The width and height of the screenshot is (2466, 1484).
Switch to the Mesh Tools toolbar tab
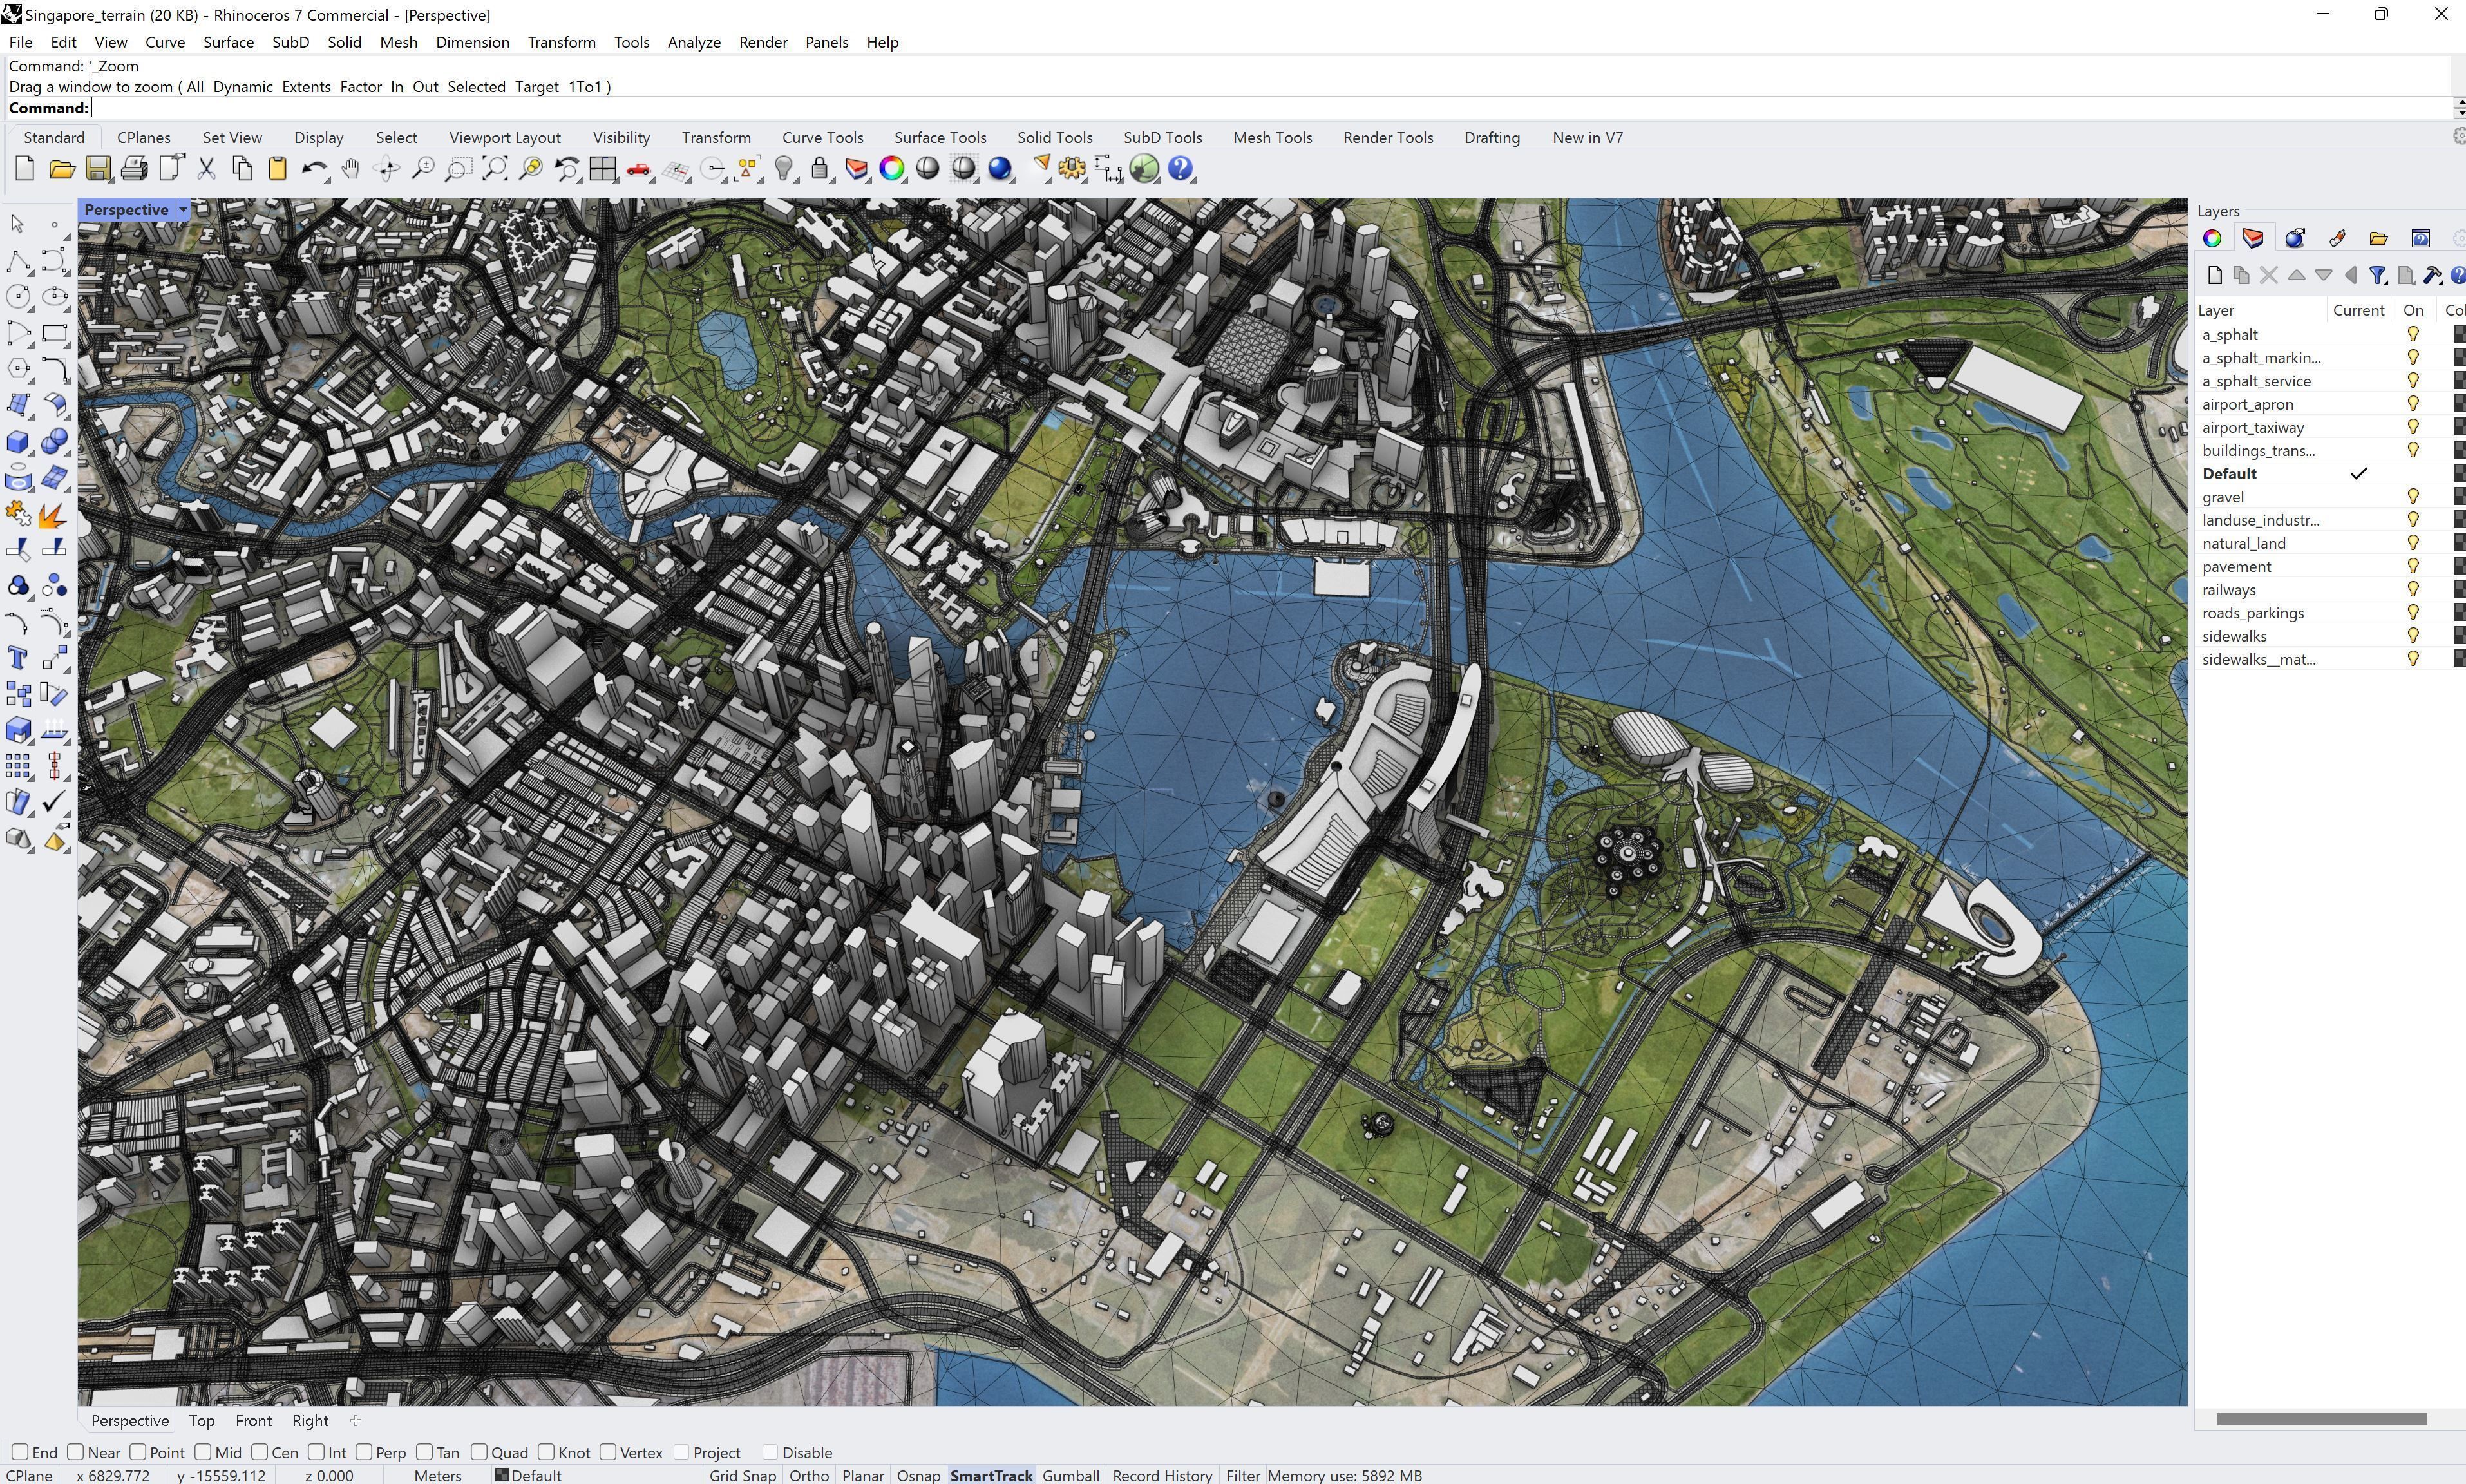click(x=1271, y=137)
